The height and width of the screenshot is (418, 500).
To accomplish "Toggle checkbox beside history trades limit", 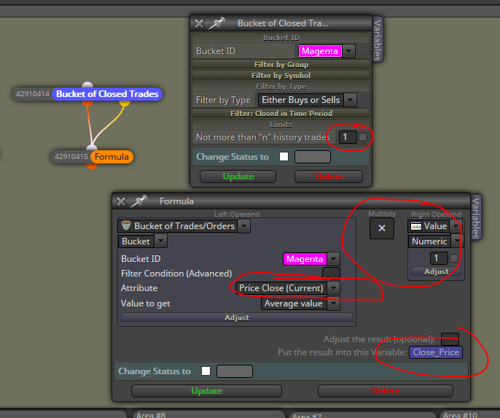I will [x=362, y=137].
